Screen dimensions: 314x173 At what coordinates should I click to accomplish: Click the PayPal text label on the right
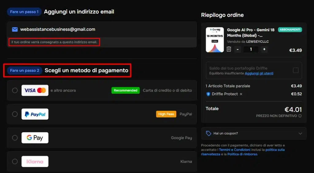[x=186, y=114]
